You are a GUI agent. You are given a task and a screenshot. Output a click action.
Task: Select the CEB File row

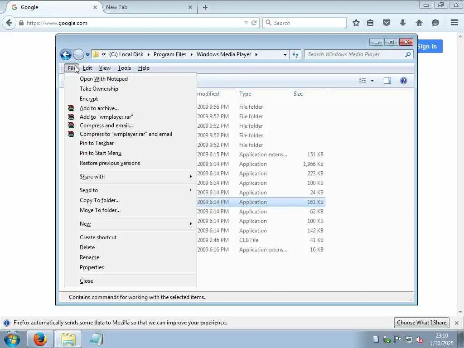click(x=261, y=240)
